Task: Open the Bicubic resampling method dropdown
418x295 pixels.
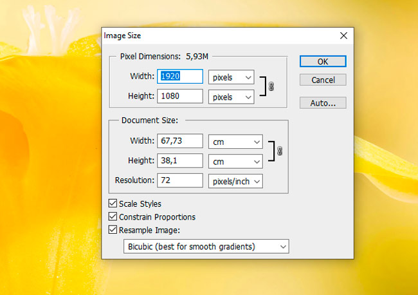Action: (x=206, y=247)
